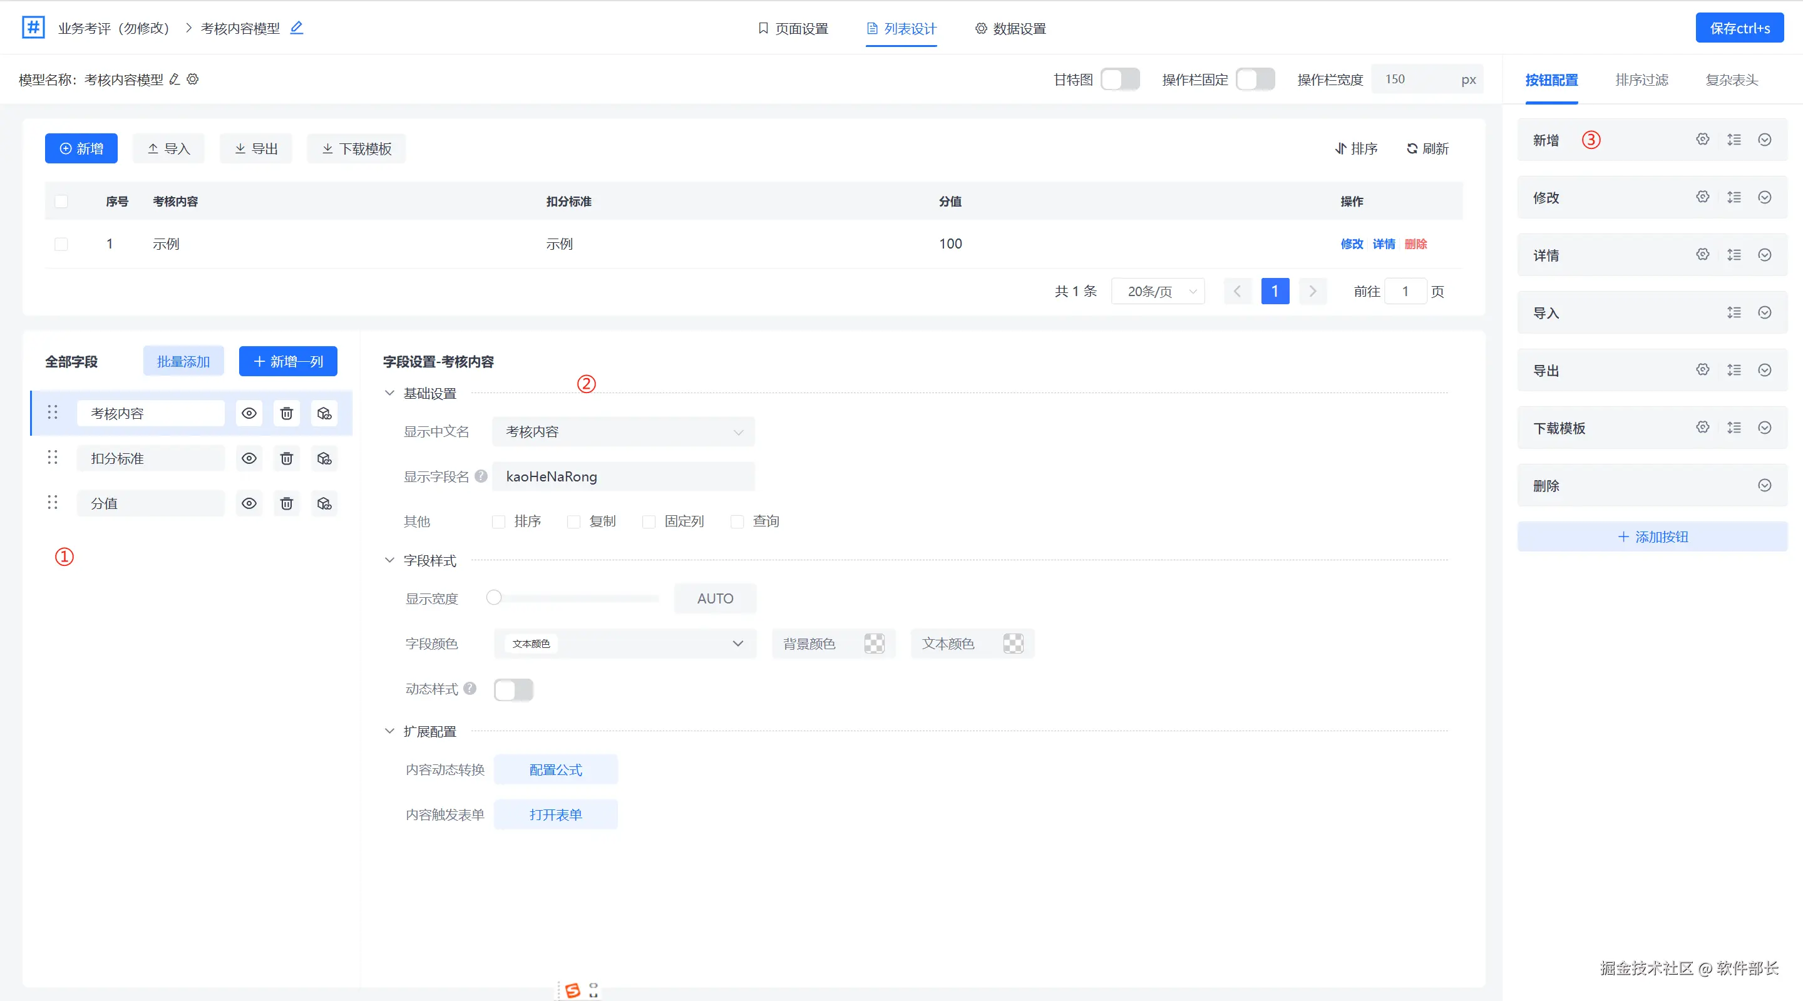Switch to the 数据设置 tab
Image resolution: width=1803 pixels, height=1001 pixels.
click(1010, 29)
